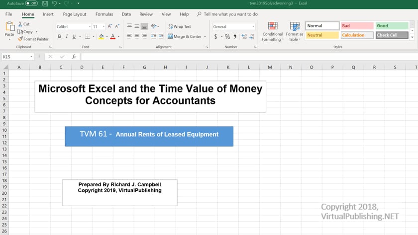This screenshot has width=418, height=235.
Task: Toggle Italic formatting
Action: tap(67, 36)
